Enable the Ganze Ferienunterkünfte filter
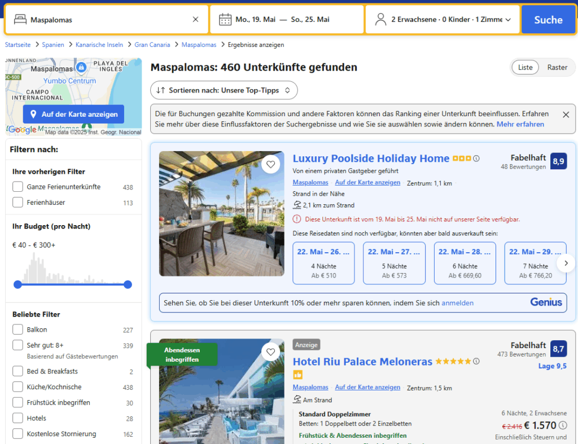 pyautogui.click(x=18, y=187)
